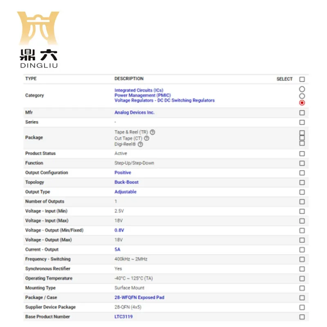This screenshot has height=327, width=327.
Task: Click the Tape & Reel help icon
Action: 152,132
